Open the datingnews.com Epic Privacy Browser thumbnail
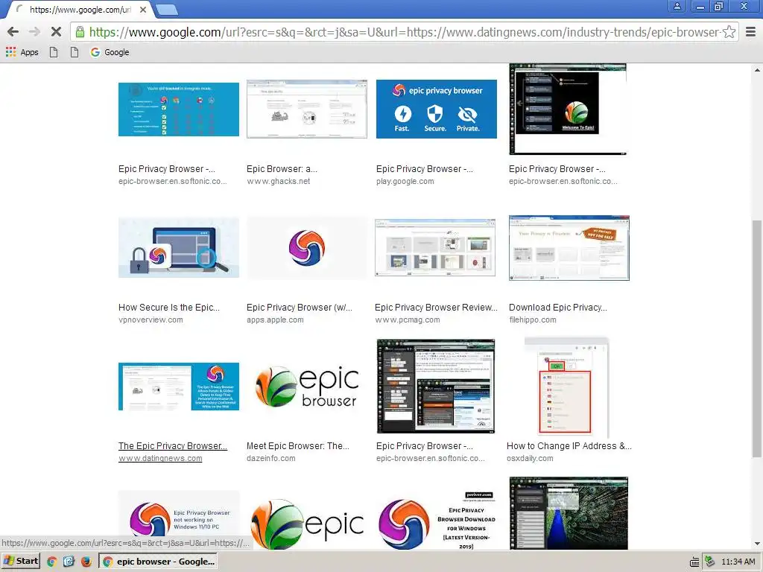 point(179,387)
